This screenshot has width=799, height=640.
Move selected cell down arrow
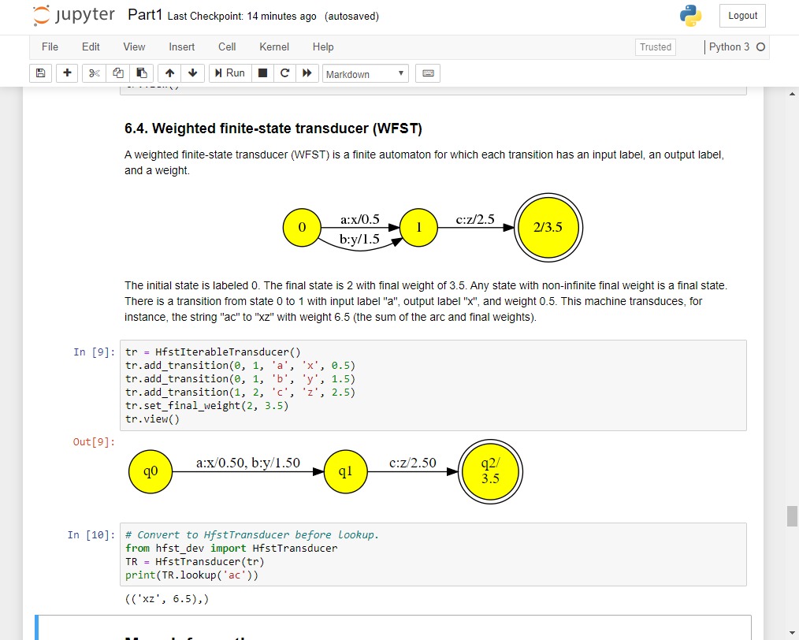(192, 73)
